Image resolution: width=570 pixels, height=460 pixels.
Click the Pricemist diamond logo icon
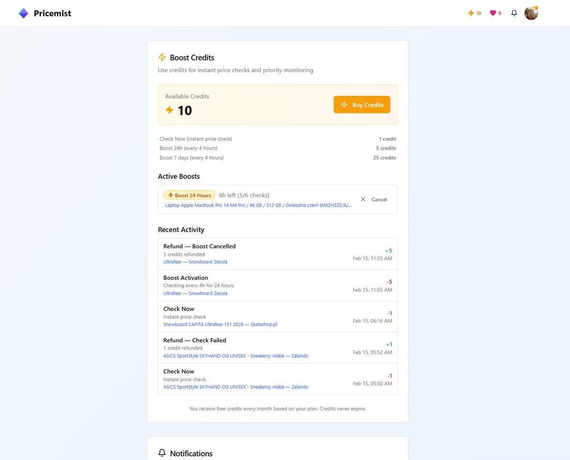pyautogui.click(x=23, y=13)
